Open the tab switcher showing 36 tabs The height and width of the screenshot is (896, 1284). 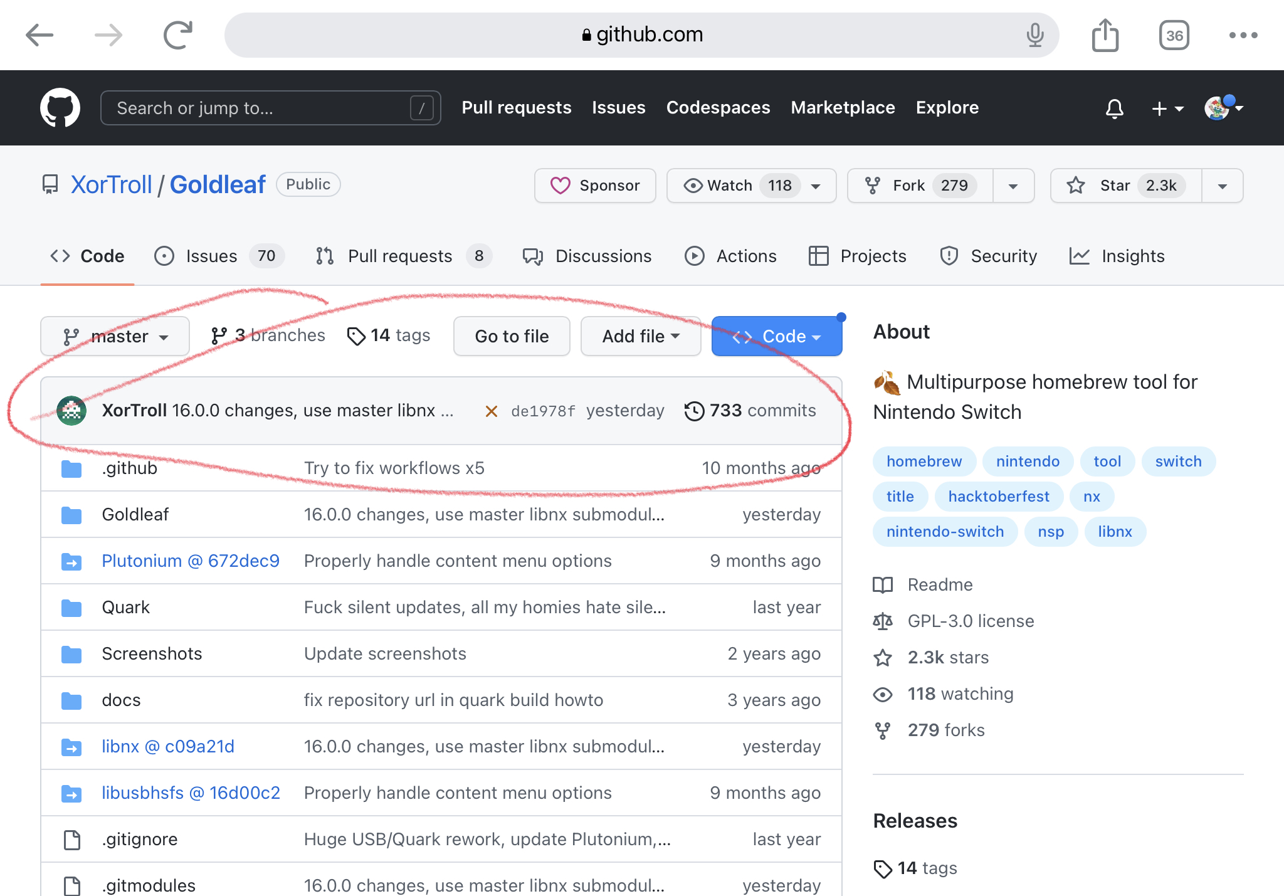point(1174,35)
